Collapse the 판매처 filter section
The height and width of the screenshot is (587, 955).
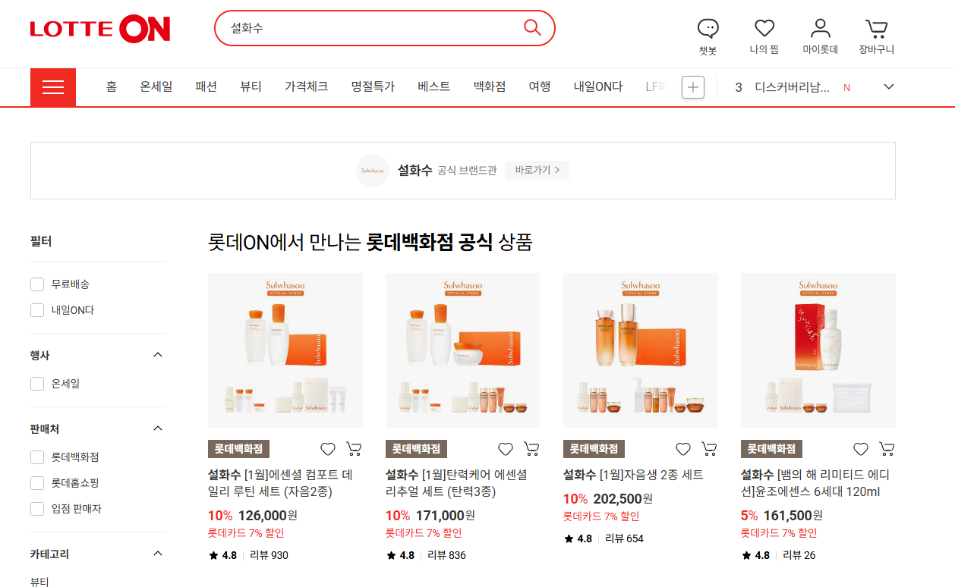(x=158, y=428)
